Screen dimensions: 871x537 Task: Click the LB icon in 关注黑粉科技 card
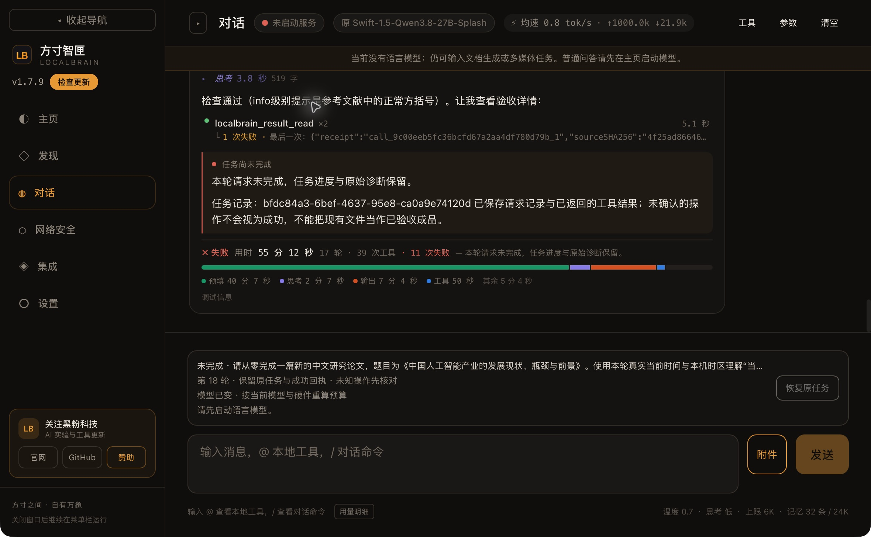tap(29, 429)
